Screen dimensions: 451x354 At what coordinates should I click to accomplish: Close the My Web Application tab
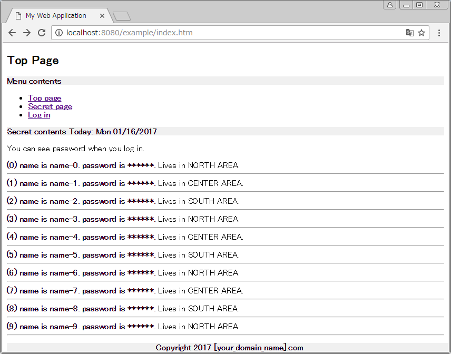[102, 16]
